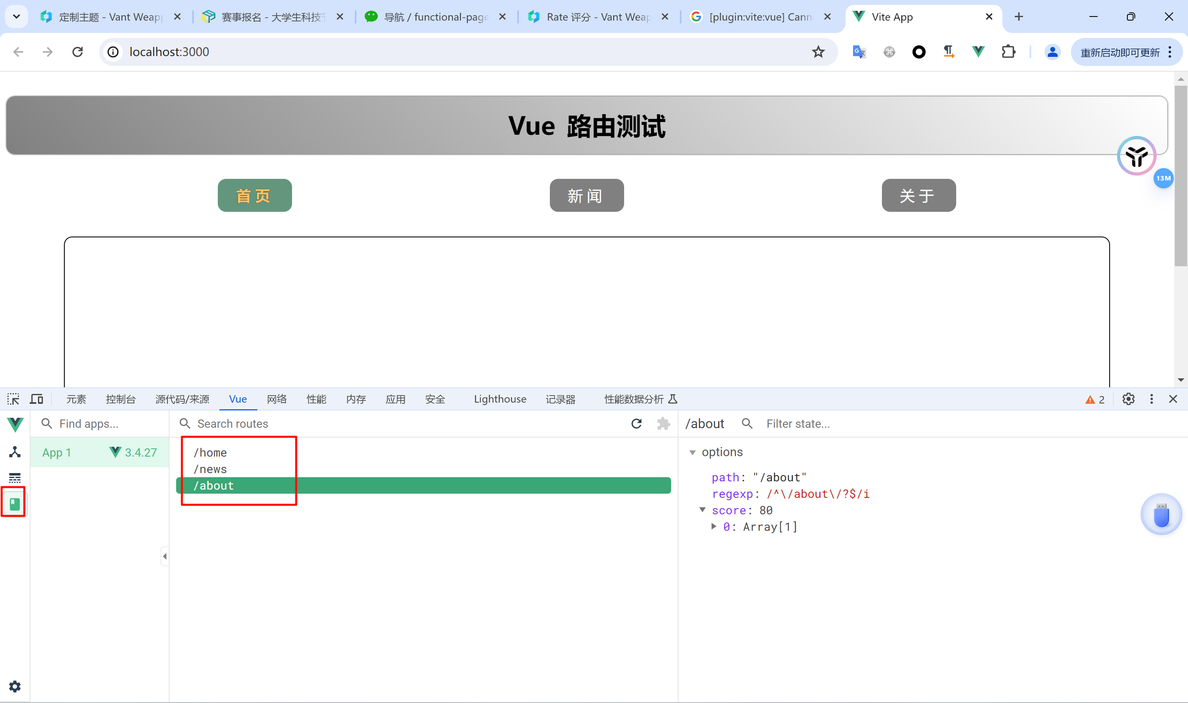Open Vue devtools settings gear at bottom
The image size is (1188, 703).
click(x=15, y=687)
